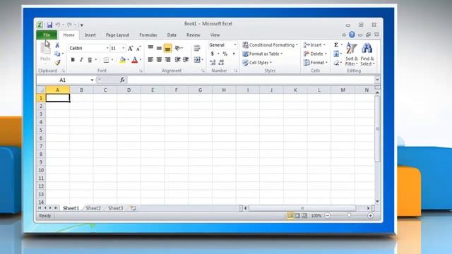Click the Merge & Center icon
Viewport: 452px width, 254px height.
(x=197, y=59)
